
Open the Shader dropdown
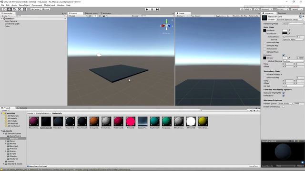(x=290, y=19)
